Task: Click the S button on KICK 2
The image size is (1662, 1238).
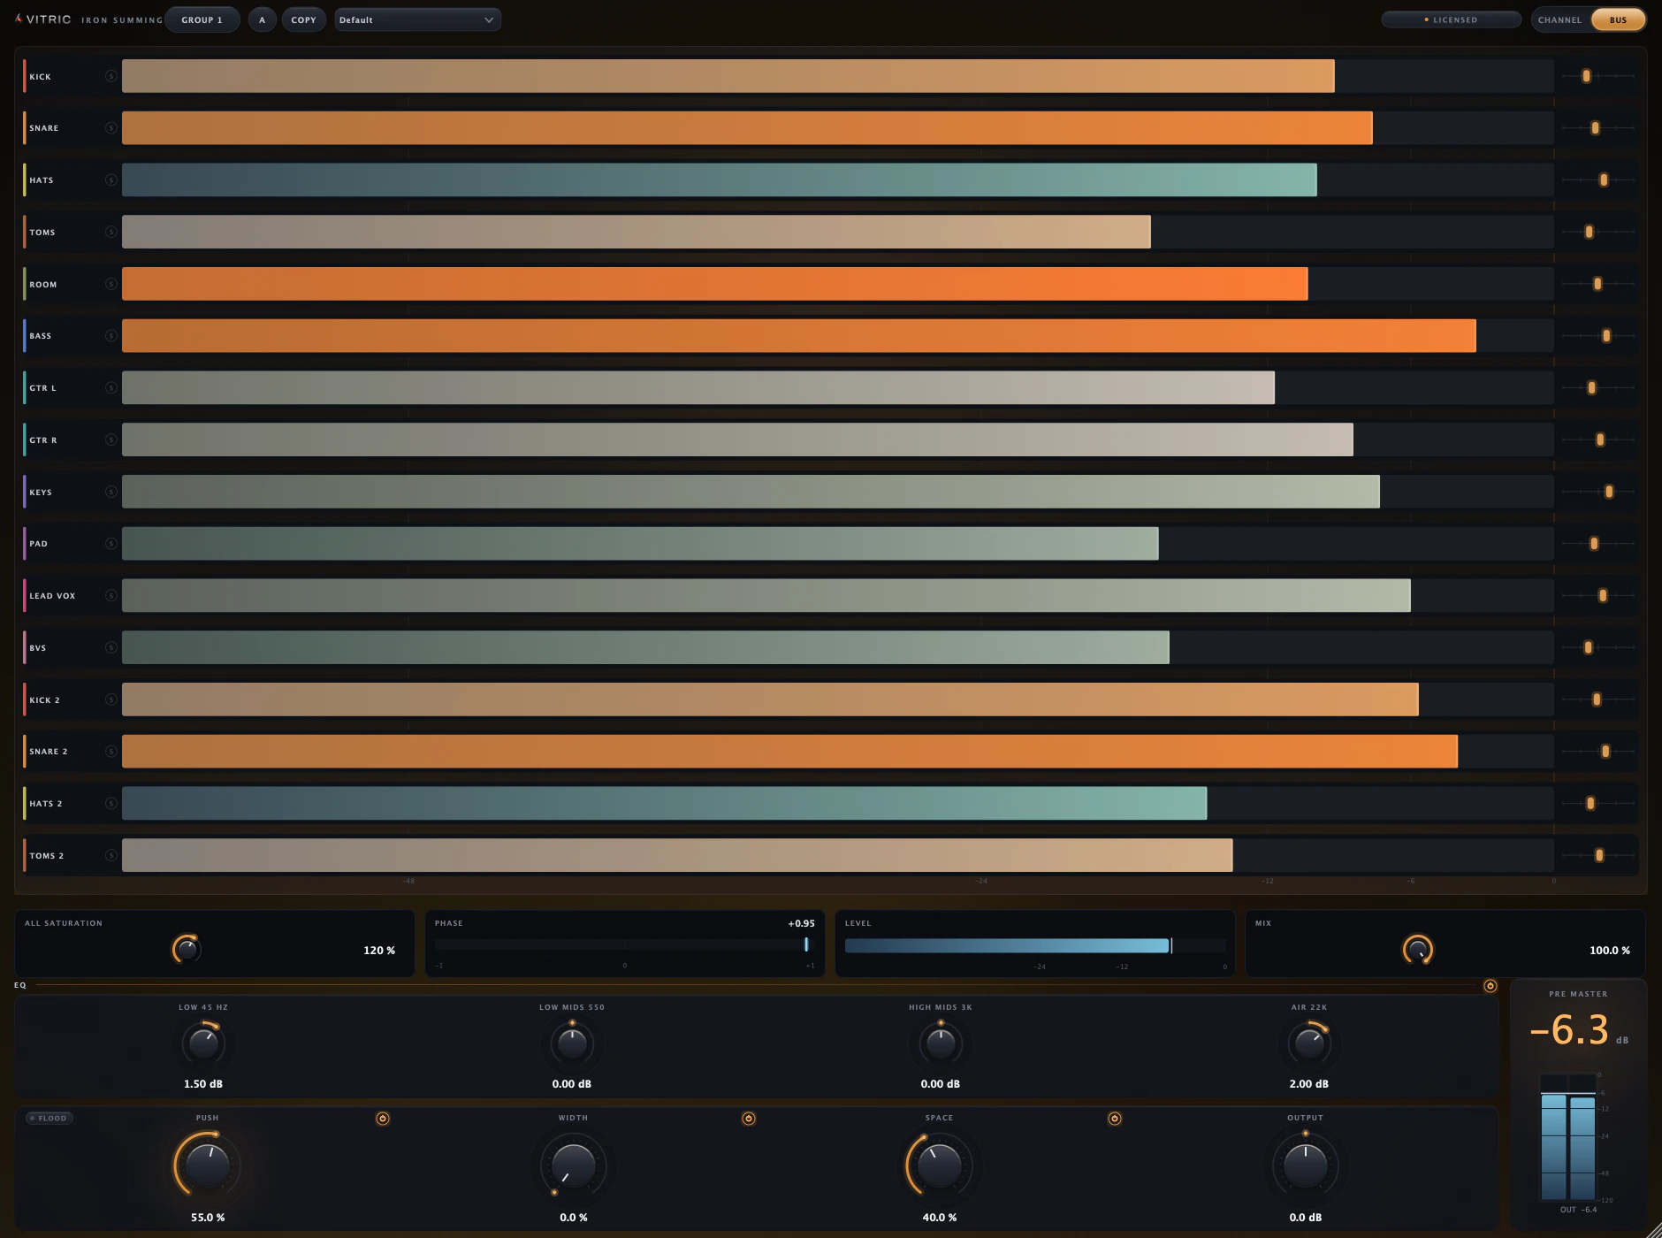Action: pos(111,699)
